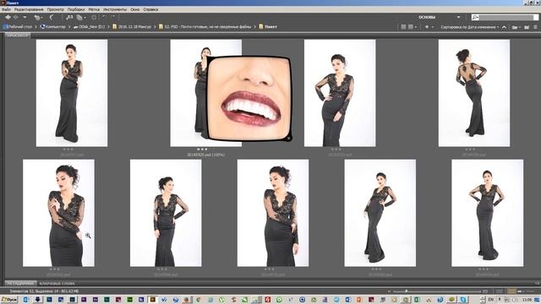Open the Справка menu
Image resolution: width=541 pixels, height=304 pixels.
point(150,9)
